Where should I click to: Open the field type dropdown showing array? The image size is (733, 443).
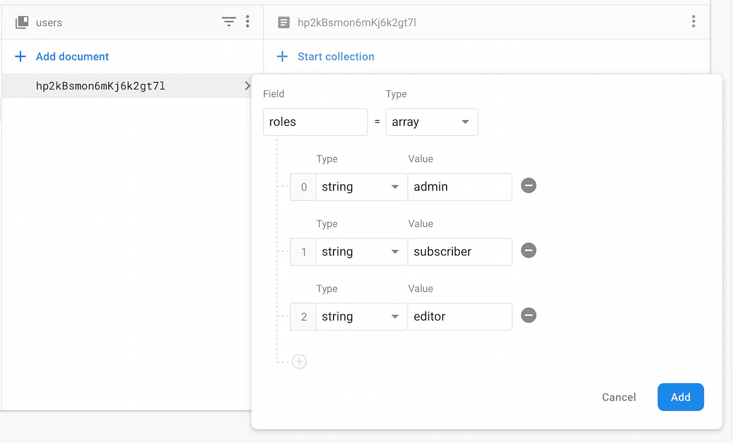(431, 122)
